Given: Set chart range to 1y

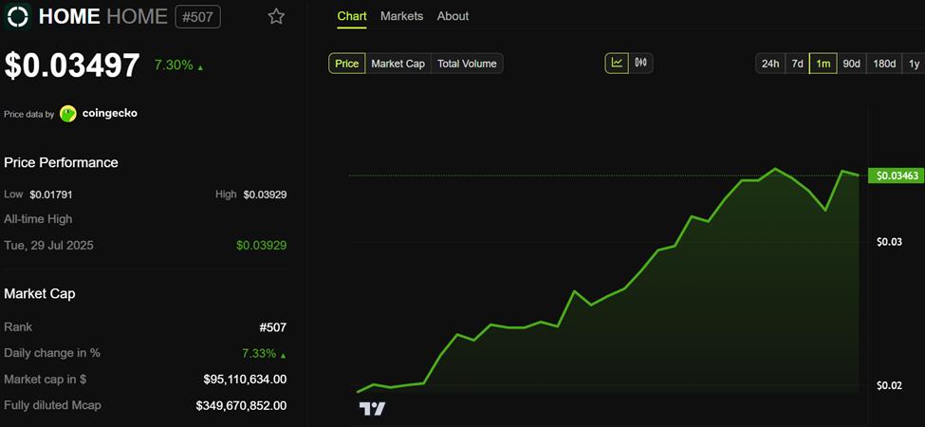Looking at the screenshot, I should 914,64.
